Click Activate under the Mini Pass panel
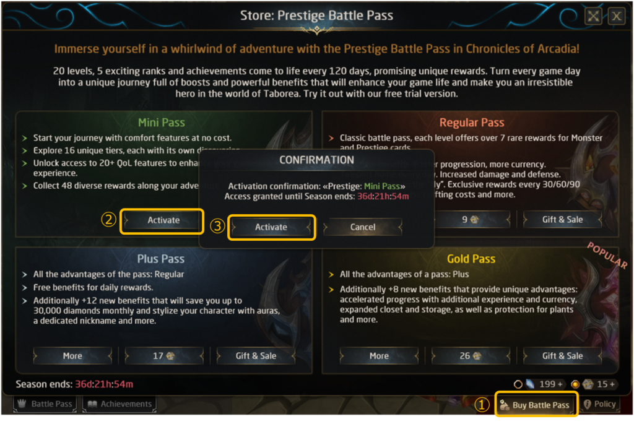This screenshot has height=424, width=634. 163,220
